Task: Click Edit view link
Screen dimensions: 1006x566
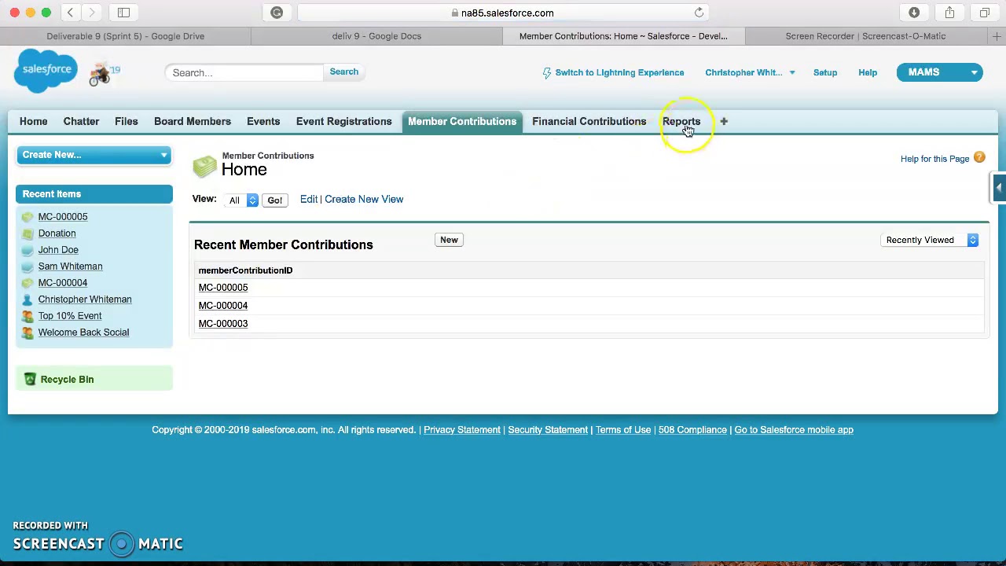Action: [x=308, y=200]
